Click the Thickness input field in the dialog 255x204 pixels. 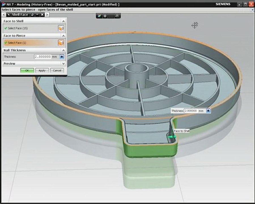click(x=43, y=57)
